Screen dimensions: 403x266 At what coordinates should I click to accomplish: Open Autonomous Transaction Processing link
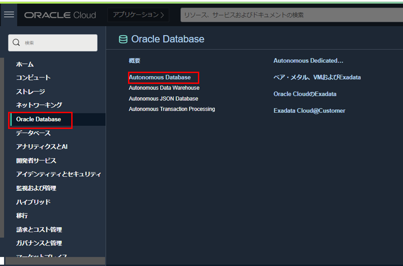[172, 109]
